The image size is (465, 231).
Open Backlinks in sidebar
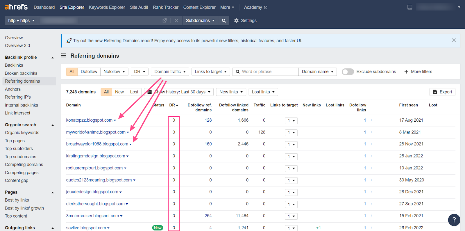pyautogui.click(x=14, y=65)
